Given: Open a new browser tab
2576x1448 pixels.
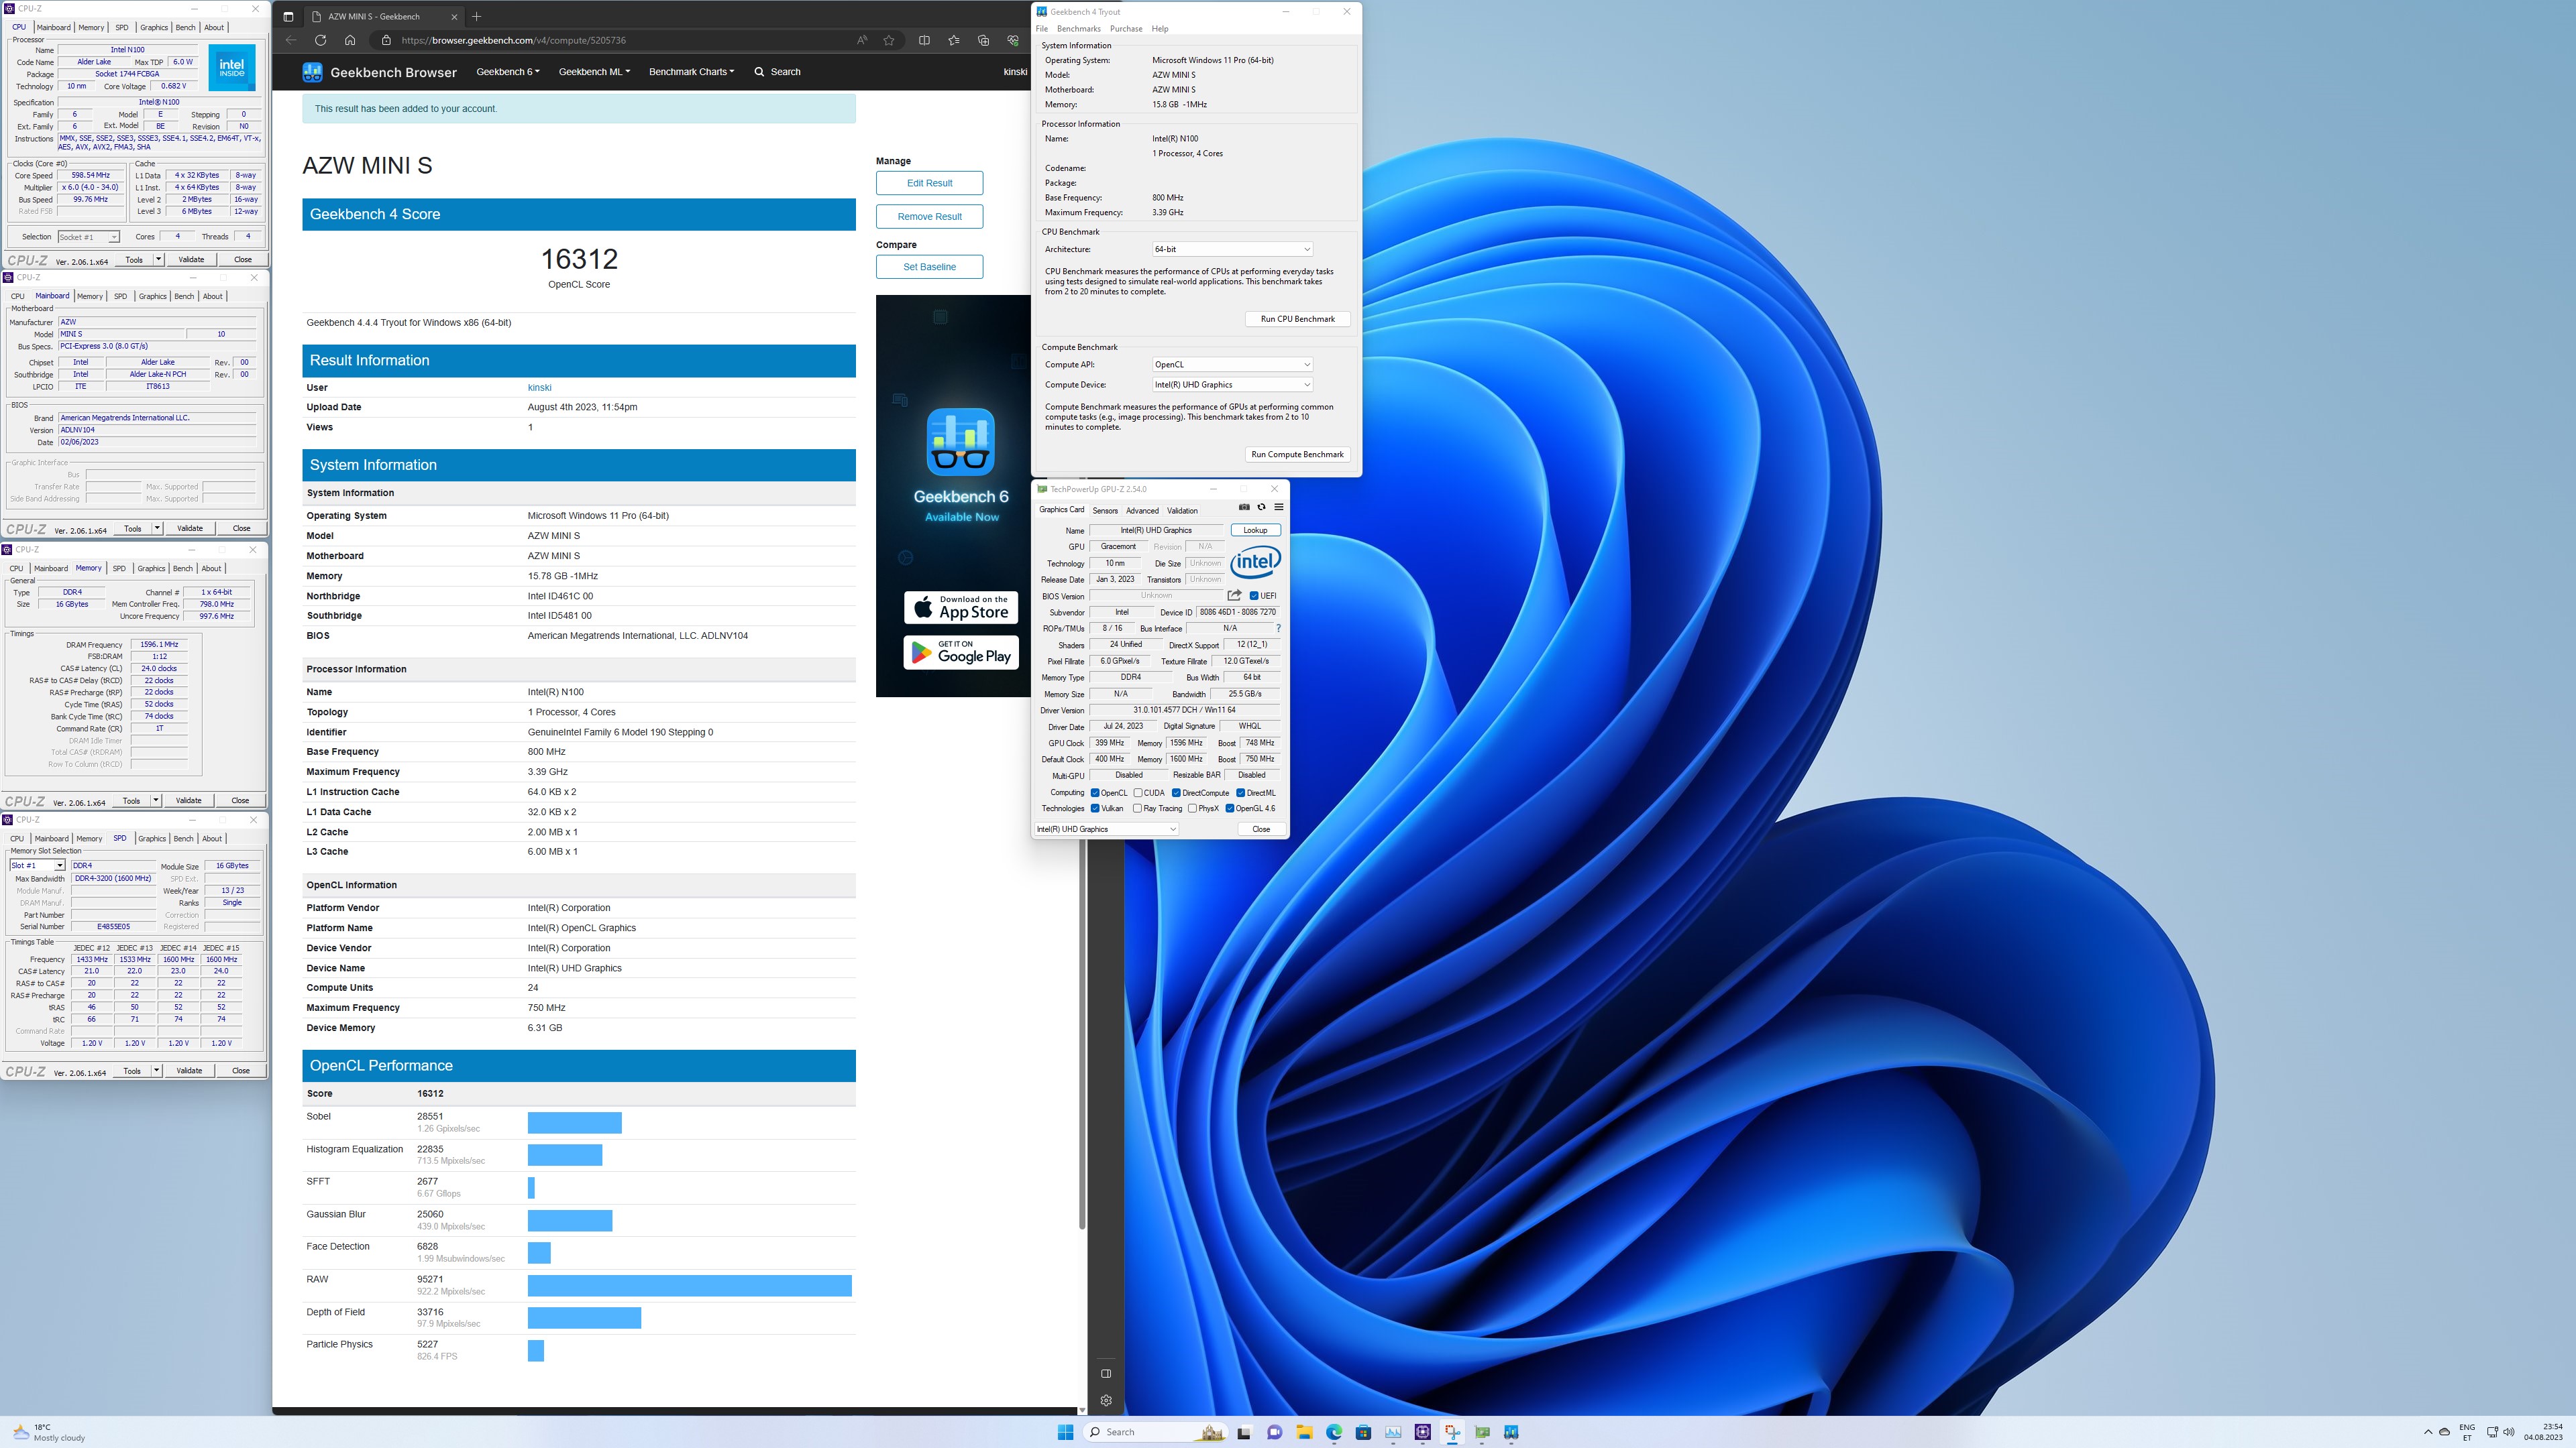Looking at the screenshot, I should (477, 16).
